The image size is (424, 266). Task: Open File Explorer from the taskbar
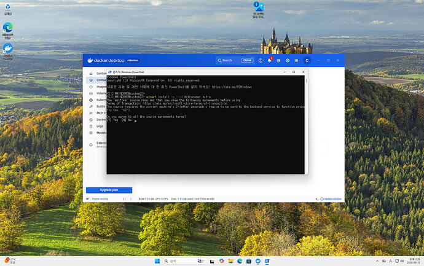[230, 261]
